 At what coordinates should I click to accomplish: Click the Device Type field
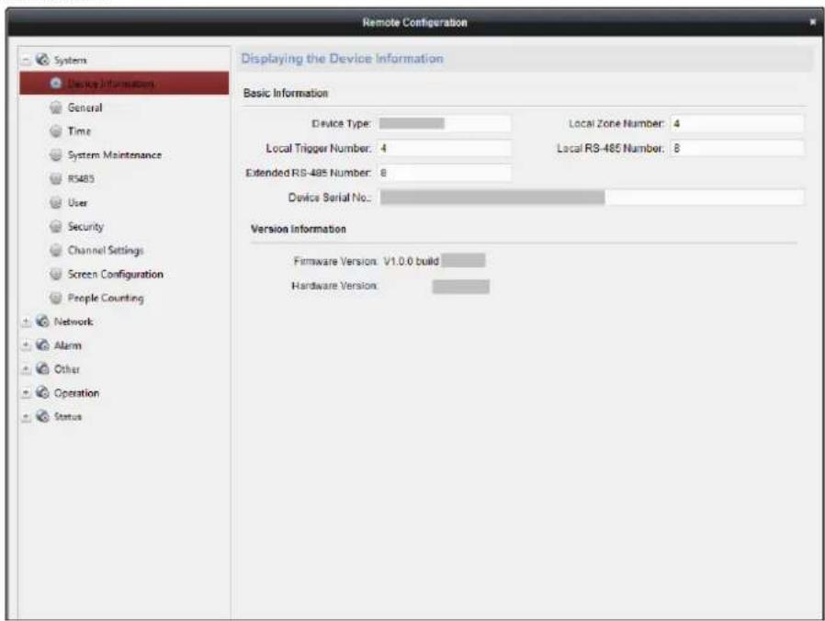tap(444, 124)
